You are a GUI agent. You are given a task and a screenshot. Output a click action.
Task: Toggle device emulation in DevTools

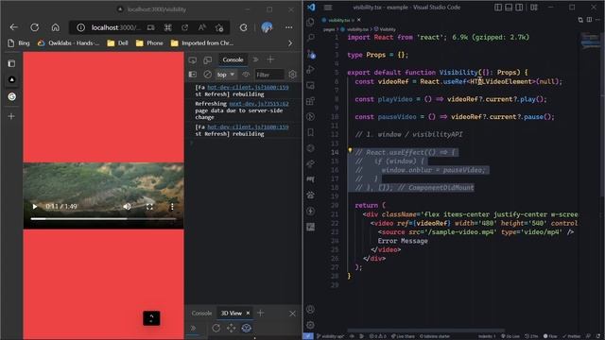[208, 59]
